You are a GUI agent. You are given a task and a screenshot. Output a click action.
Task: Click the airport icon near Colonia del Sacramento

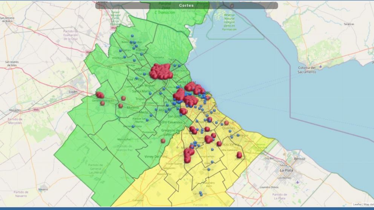tap(320, 67)
